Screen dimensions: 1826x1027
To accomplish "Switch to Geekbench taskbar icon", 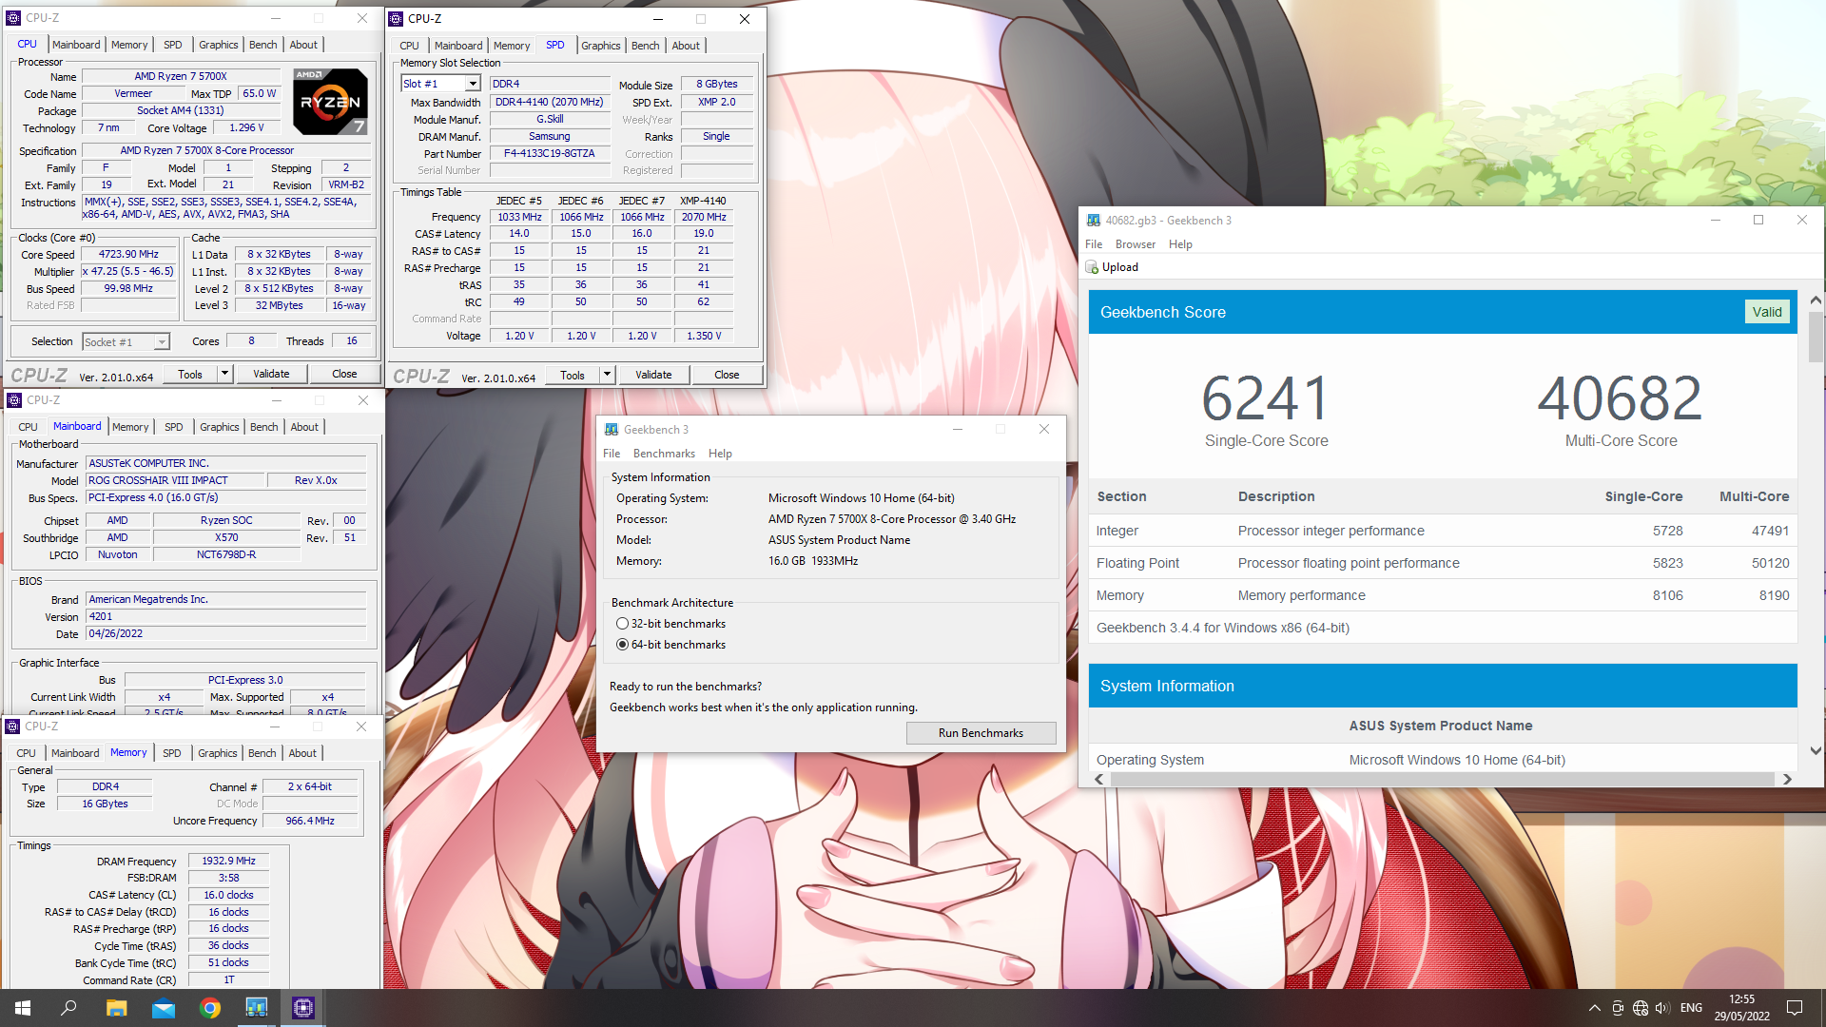I will [256, 1008].
